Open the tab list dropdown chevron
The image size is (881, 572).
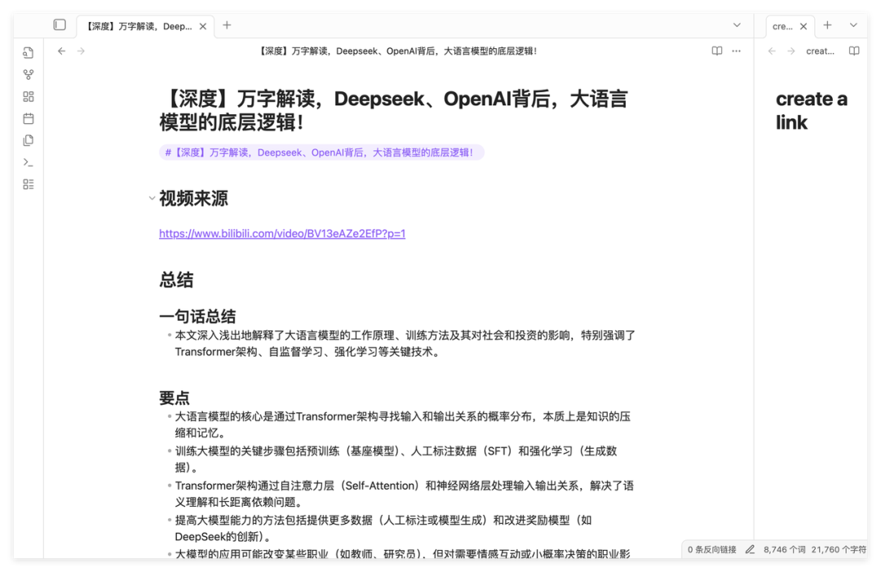(737, 25)
